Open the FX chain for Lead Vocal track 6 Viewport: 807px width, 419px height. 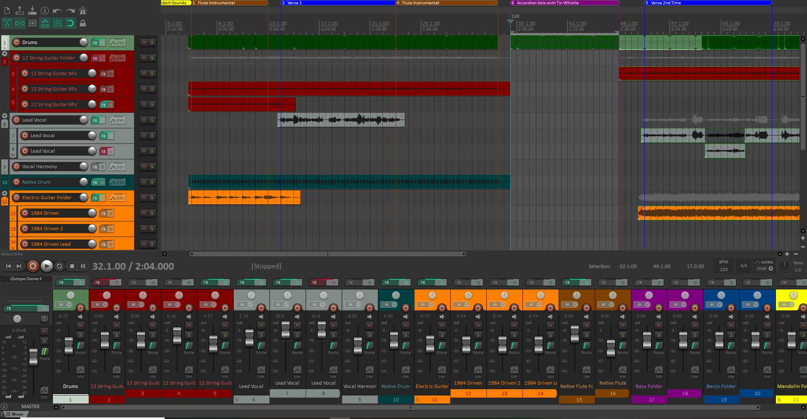95,120
